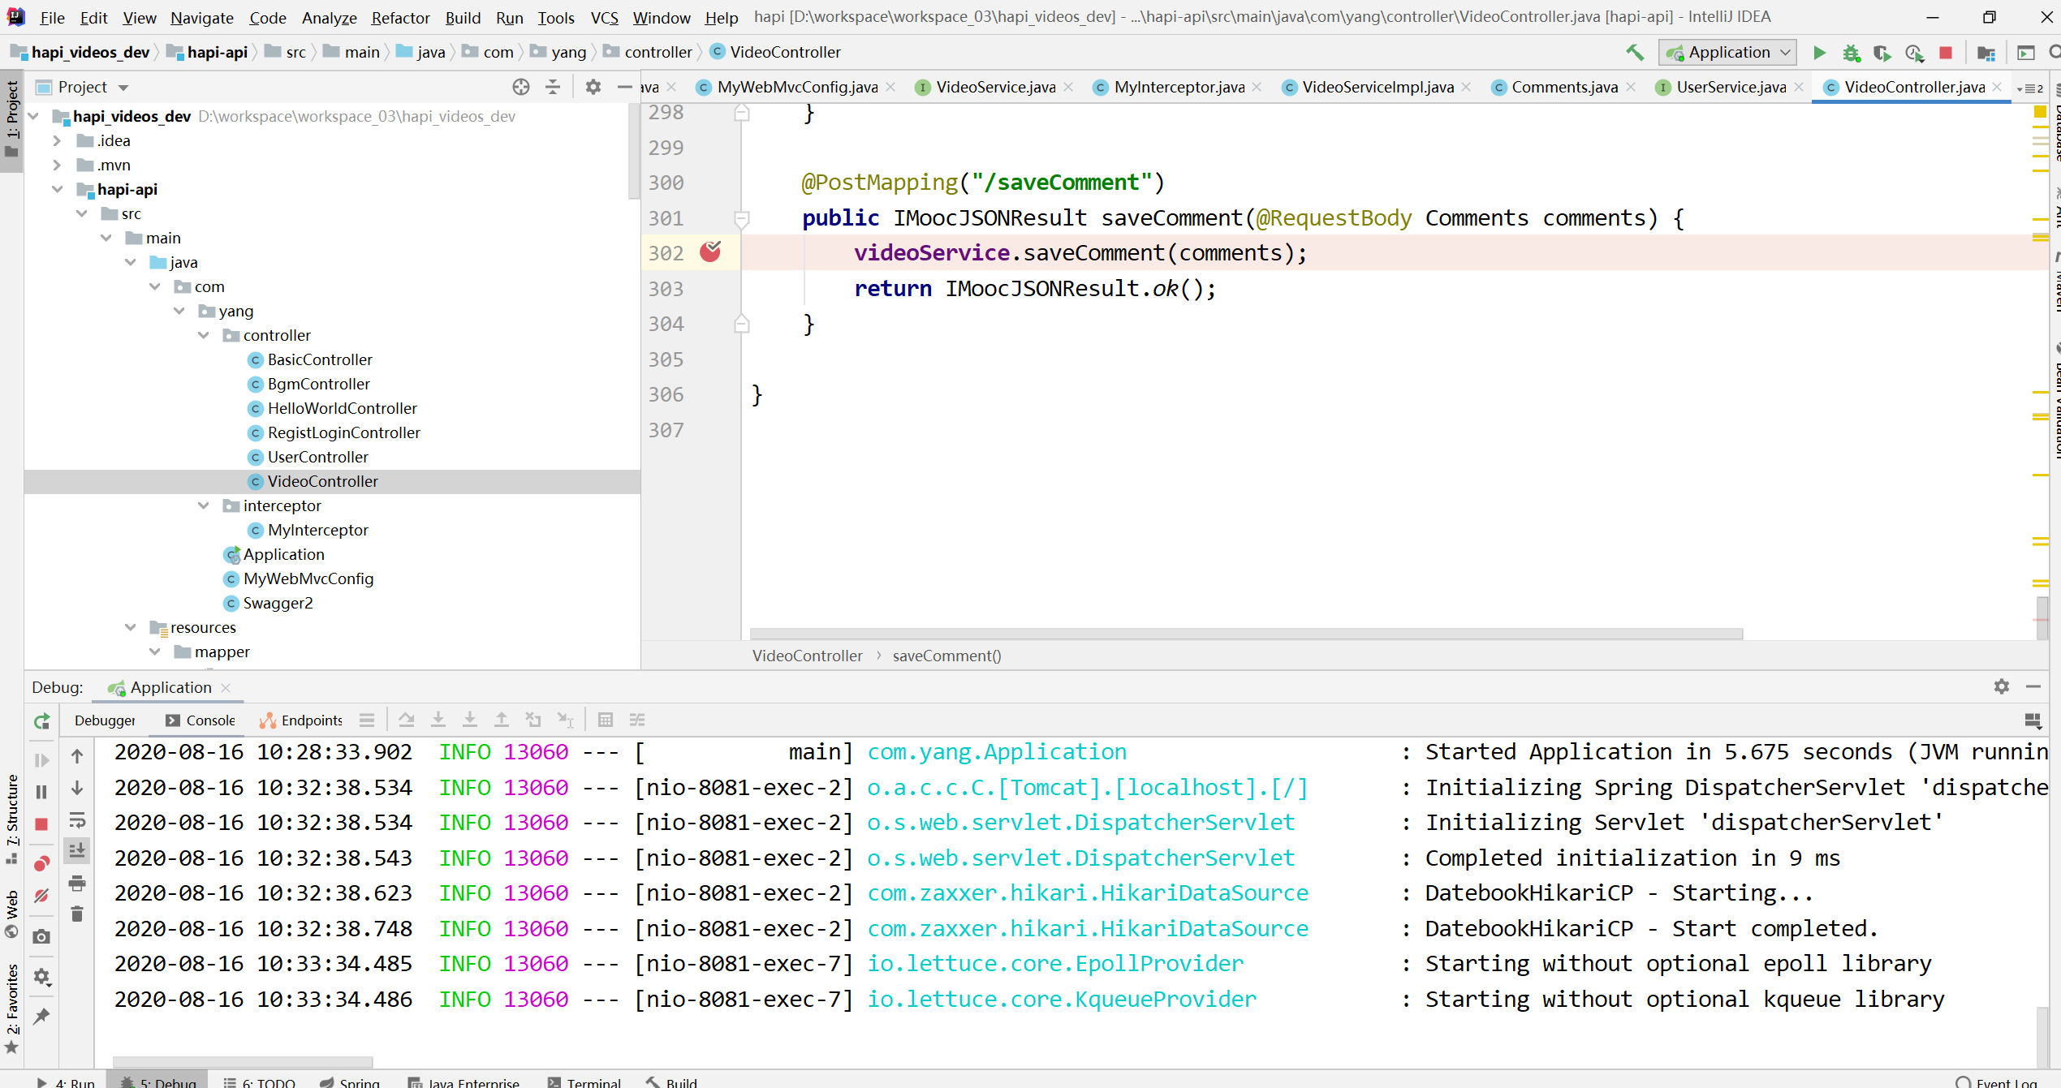The height and width of the screenshot is (1088, 2061).
Task: Collapse the controller folder in tree
Action: coord(204,335)
